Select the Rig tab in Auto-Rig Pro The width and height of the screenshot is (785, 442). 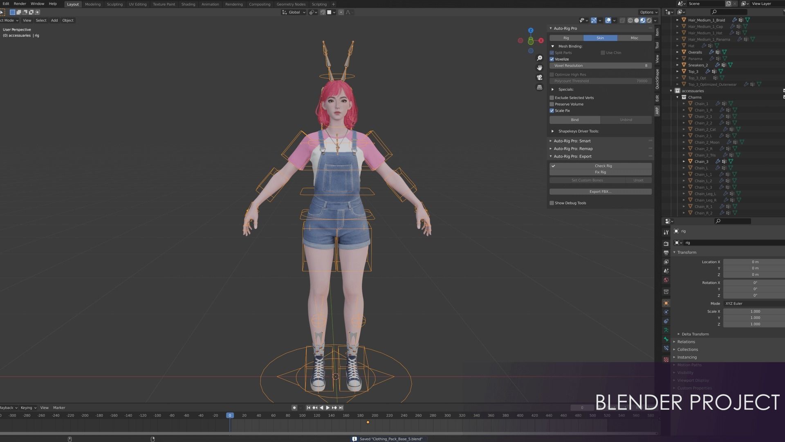point(566,38)
